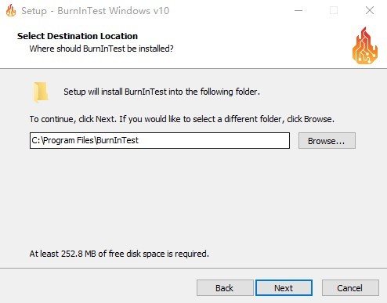Click the '252.8 MB of free disk space' text
The width and height of the screenshot is (387, 303).
(x=119, y=254)
